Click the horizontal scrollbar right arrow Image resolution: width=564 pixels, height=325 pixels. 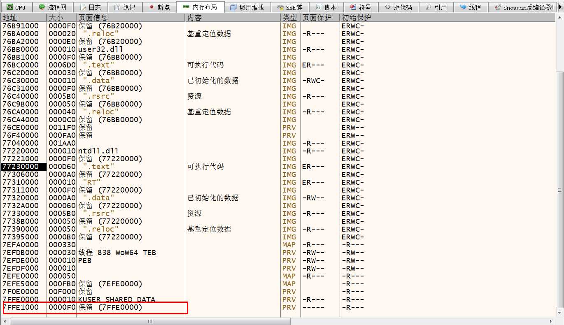pyautogui.click(x=551, y=321)
